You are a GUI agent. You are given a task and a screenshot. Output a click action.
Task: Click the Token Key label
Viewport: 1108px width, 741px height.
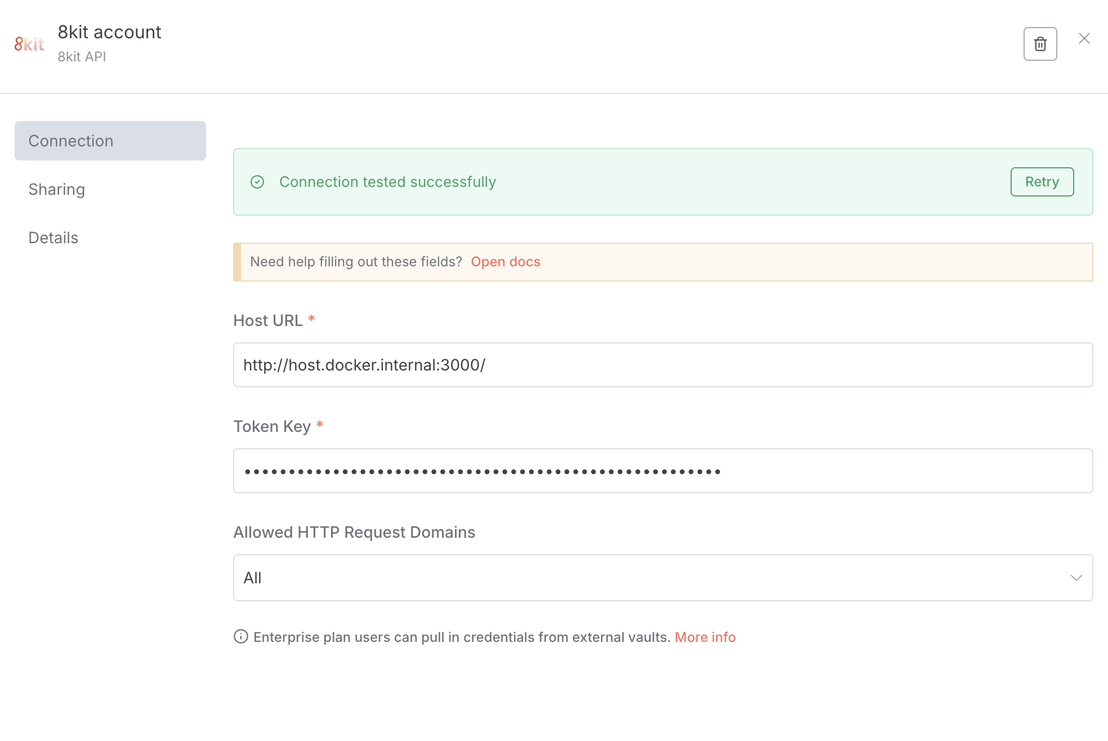pos(272,426)
